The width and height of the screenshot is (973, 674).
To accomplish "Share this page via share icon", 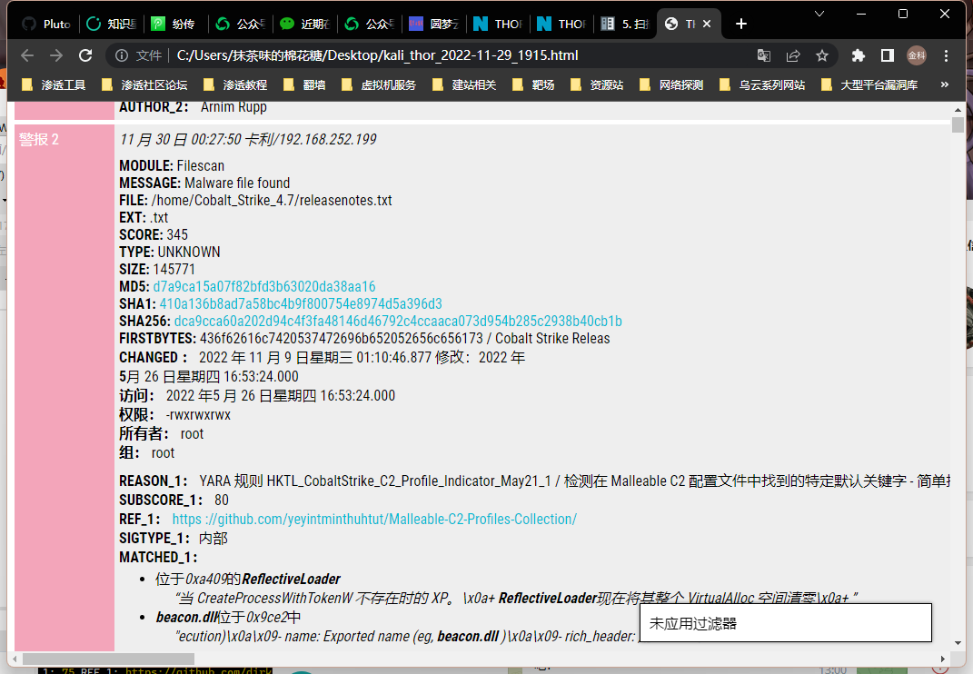I will 793,55.
